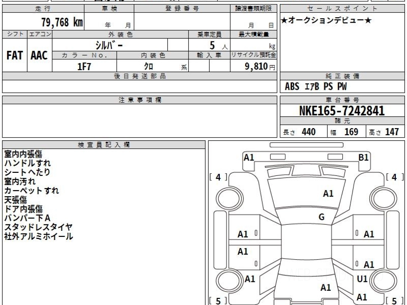Screen dimensions: 407x305
Task: Click the AAC air conditioner value
Action: click(39, 56)
